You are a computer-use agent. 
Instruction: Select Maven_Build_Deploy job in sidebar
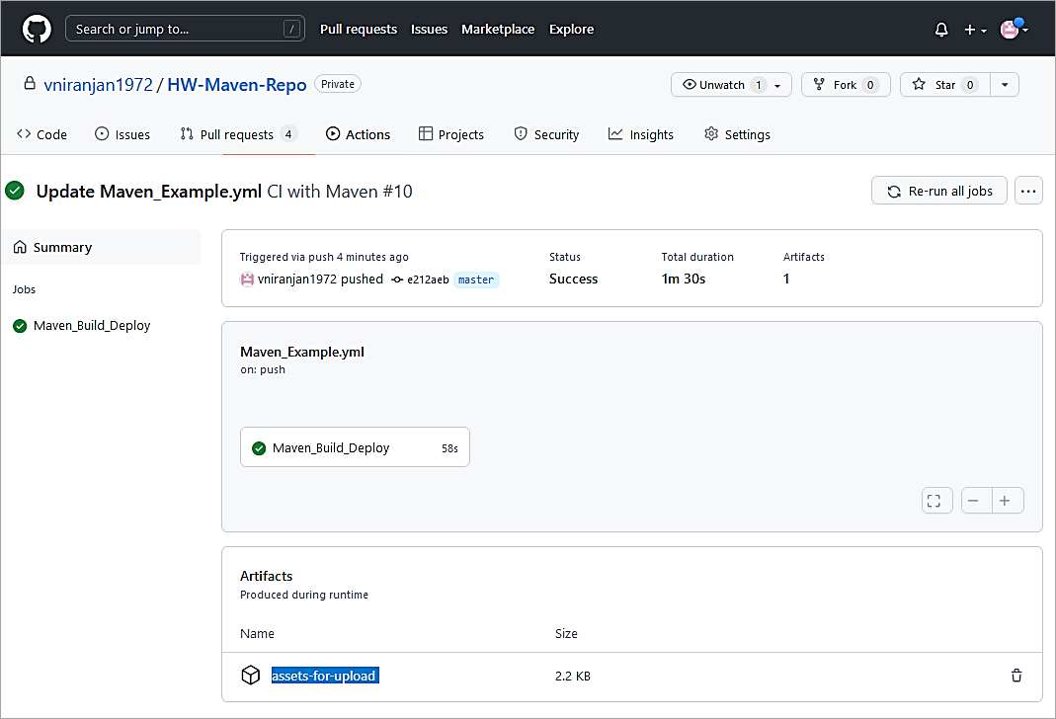(x=92, y=325)
